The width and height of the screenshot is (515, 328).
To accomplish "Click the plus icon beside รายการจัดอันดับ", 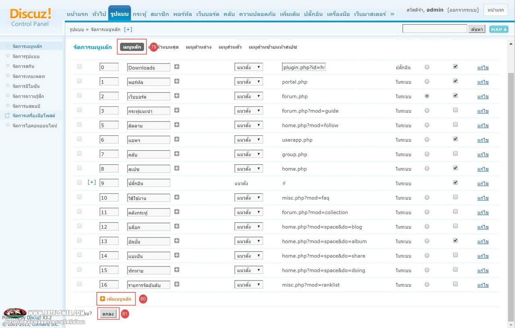I will pos(177,284).
